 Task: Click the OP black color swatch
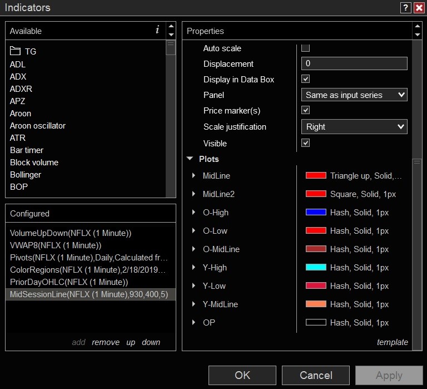pyautogui.click(x=316, y=322)
